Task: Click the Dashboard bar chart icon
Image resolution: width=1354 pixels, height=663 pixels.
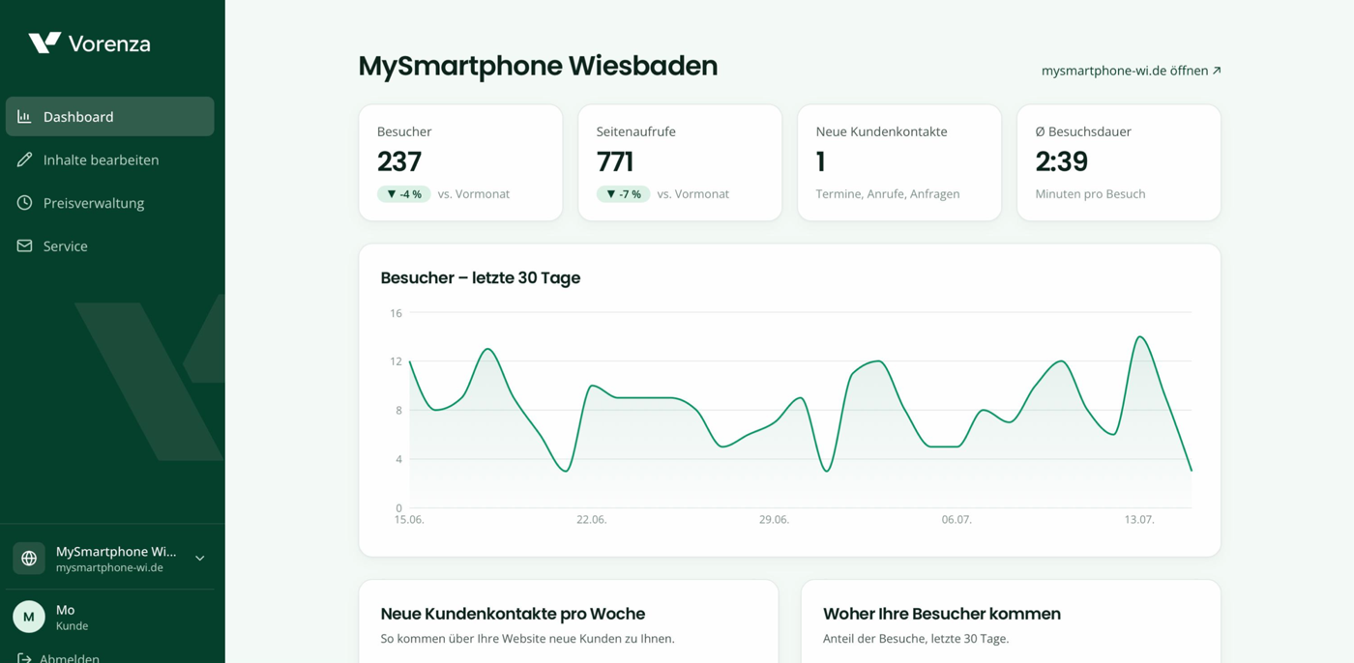Action: coord(24,116)
